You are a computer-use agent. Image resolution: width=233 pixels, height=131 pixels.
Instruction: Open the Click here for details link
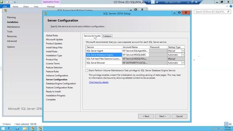click(99, 82)
